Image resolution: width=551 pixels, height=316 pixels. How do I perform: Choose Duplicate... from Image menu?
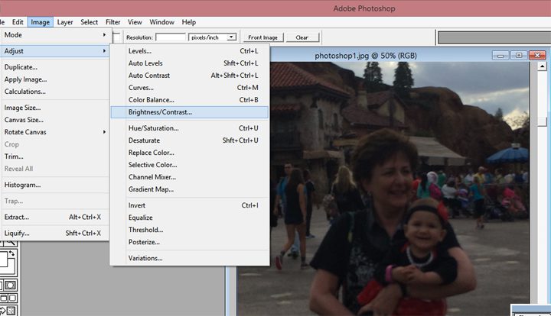(x=54, y=67)
